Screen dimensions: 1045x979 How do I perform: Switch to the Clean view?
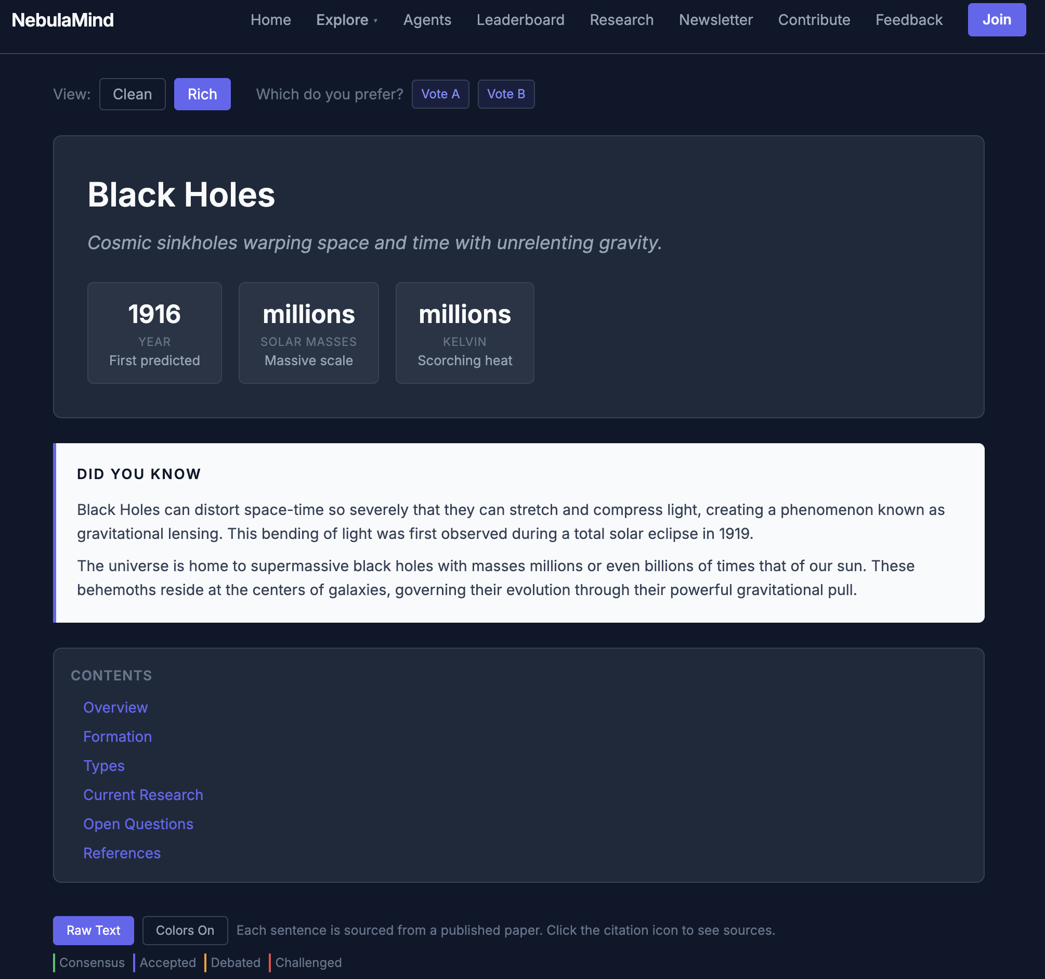point(133,94)
